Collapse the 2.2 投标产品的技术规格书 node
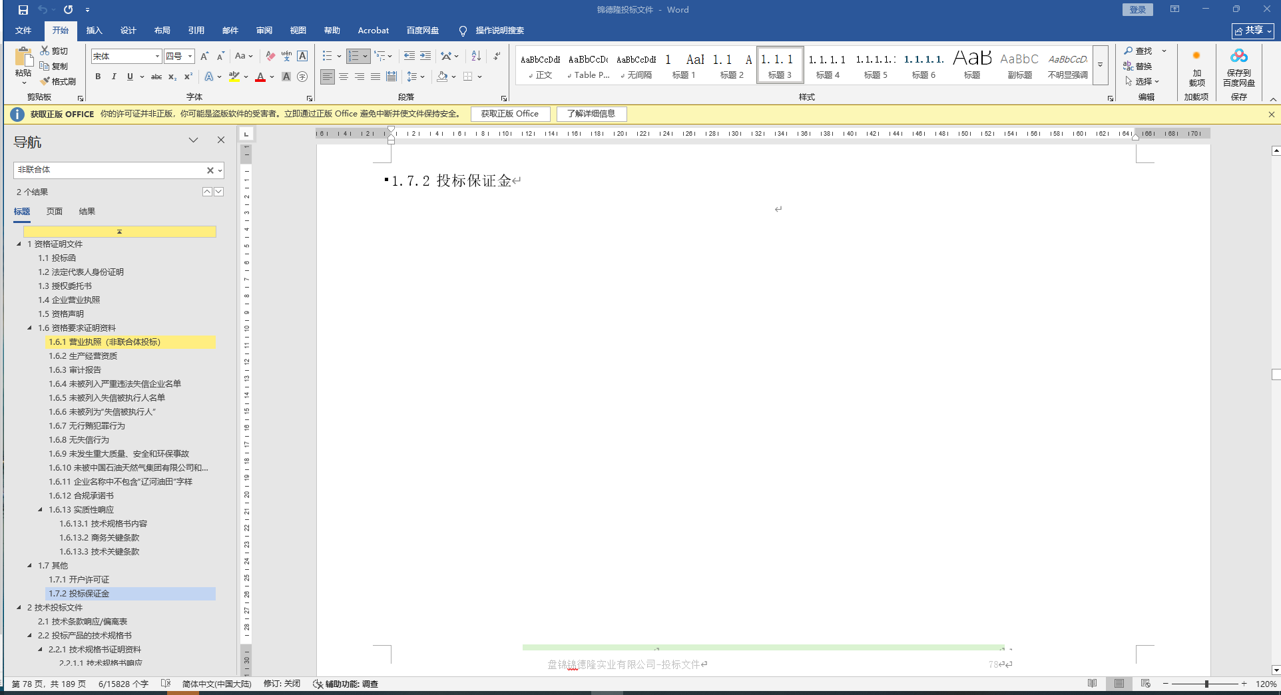The width and height of the screenshot is (1281, 695). [29, 635]
